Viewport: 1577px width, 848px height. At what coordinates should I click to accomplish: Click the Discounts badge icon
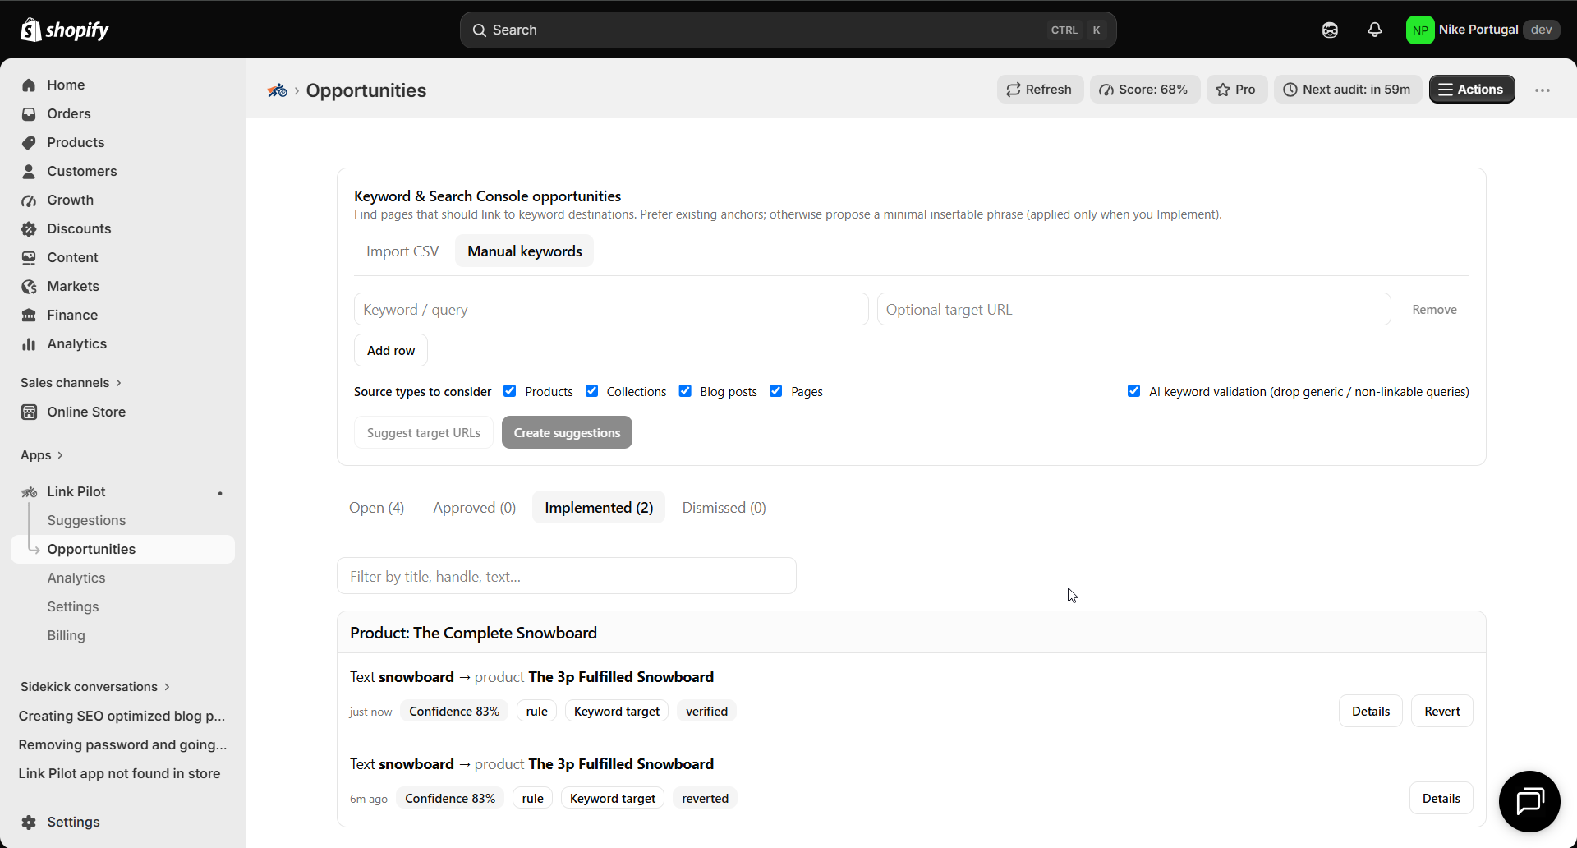tap(29, 228)
